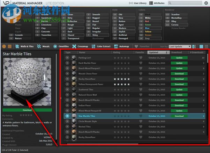Open the Automap tool
Screen dimensions: 210x153
coord(121,46)
